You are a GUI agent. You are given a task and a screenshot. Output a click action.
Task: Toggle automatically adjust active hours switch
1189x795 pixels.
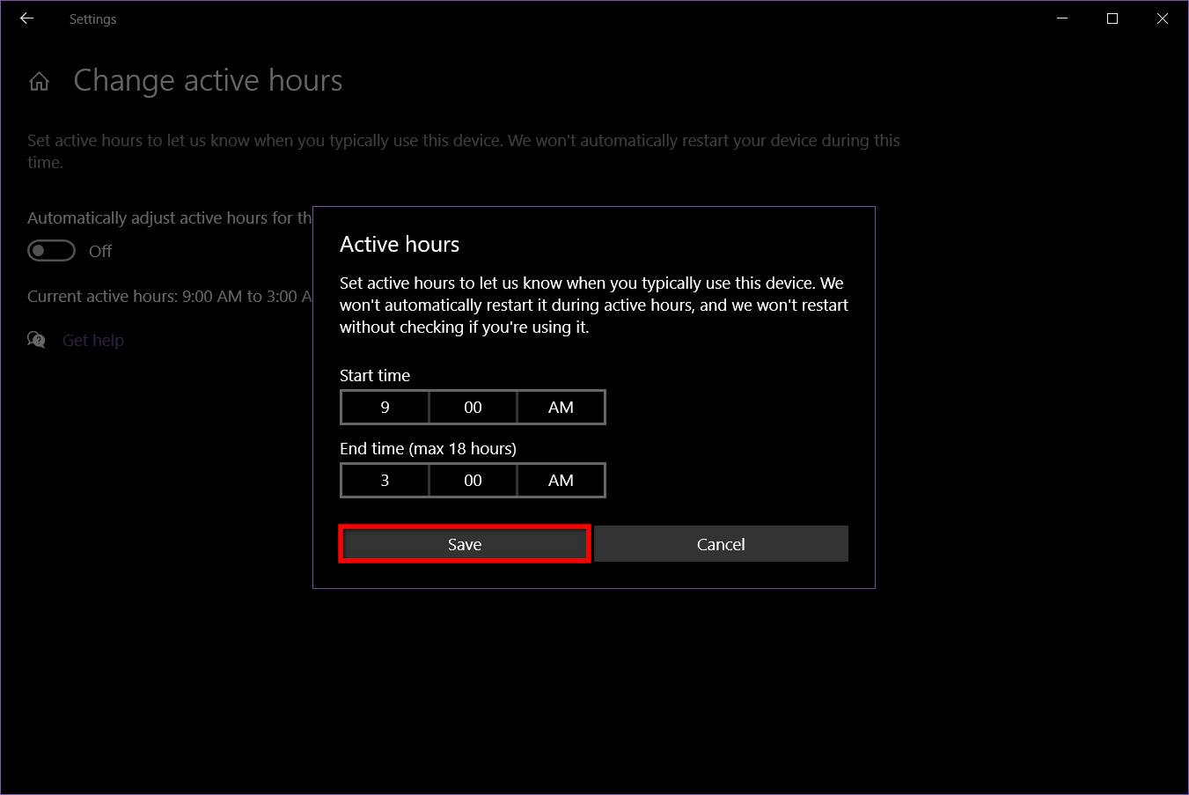(51, 251)
